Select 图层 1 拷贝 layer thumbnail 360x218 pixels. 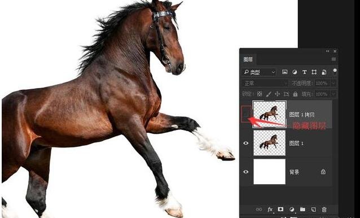(270, 114)
